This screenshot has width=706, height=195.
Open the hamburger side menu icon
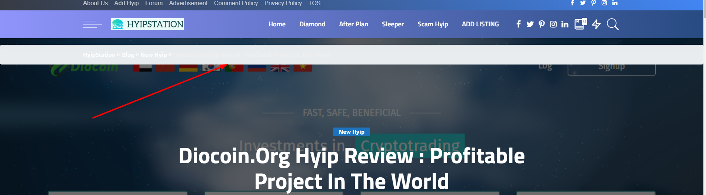pos(92,24)
